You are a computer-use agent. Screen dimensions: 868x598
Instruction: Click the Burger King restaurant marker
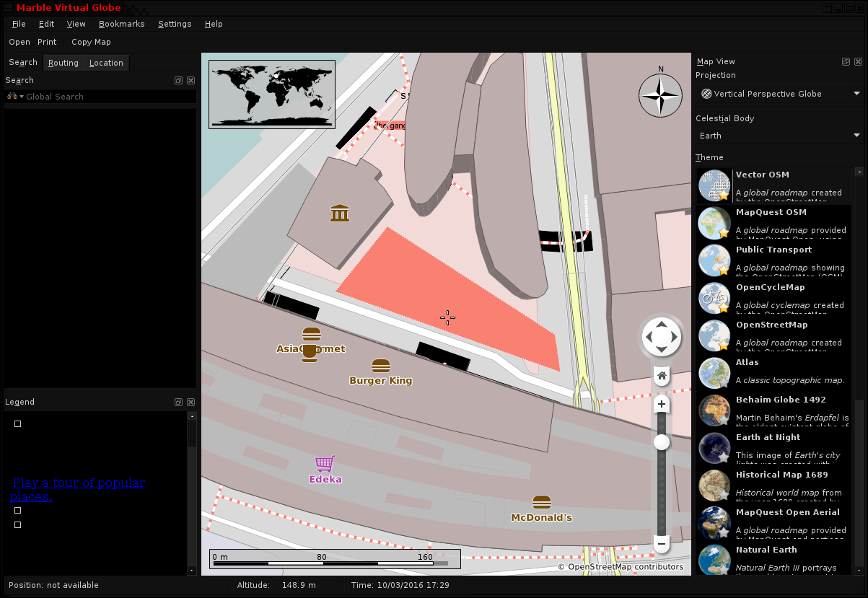pyautogui.click(x=381, y=366)
